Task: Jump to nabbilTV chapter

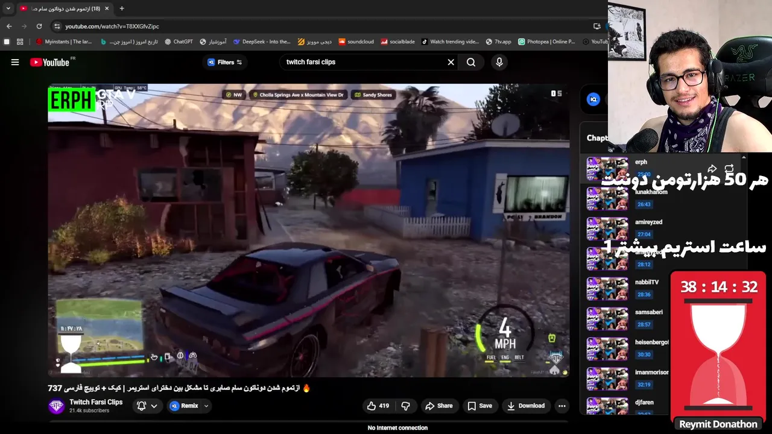Action: (x=647, y=282)
